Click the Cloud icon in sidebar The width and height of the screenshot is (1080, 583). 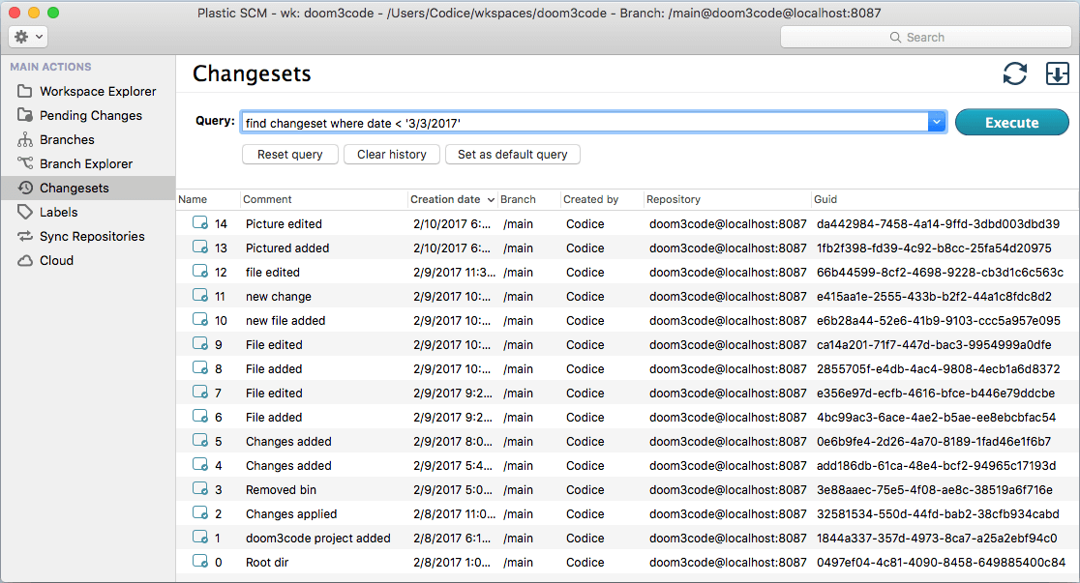tap(25, 260)
